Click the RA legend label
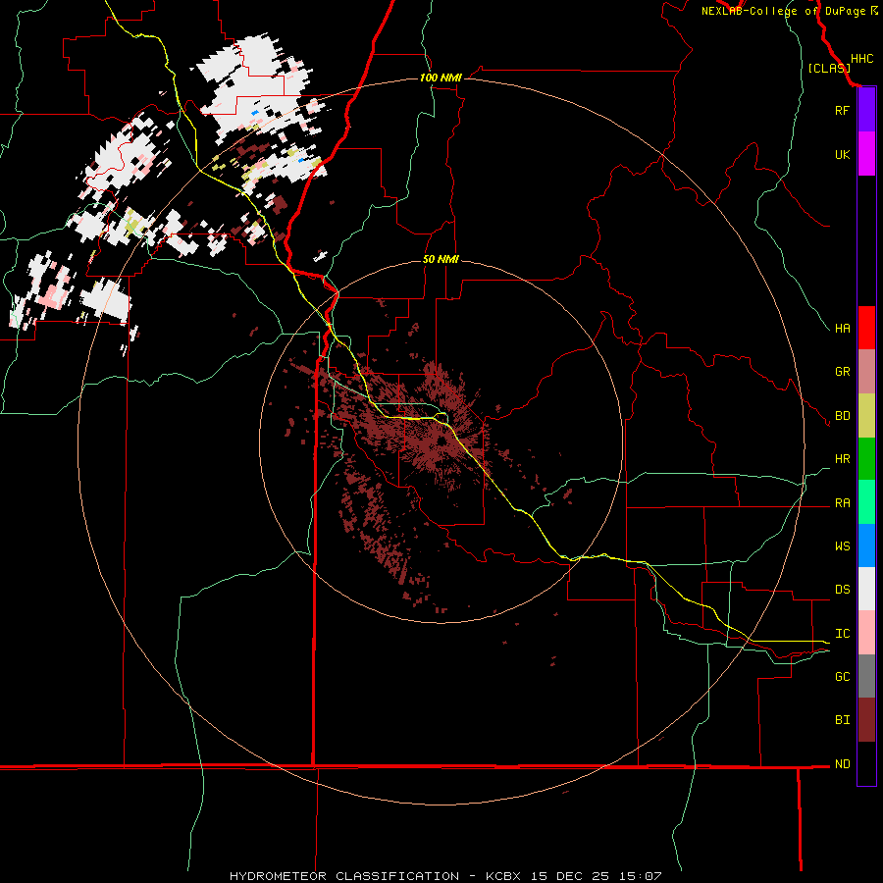The image size is (883, 883). tap(842, 503)
